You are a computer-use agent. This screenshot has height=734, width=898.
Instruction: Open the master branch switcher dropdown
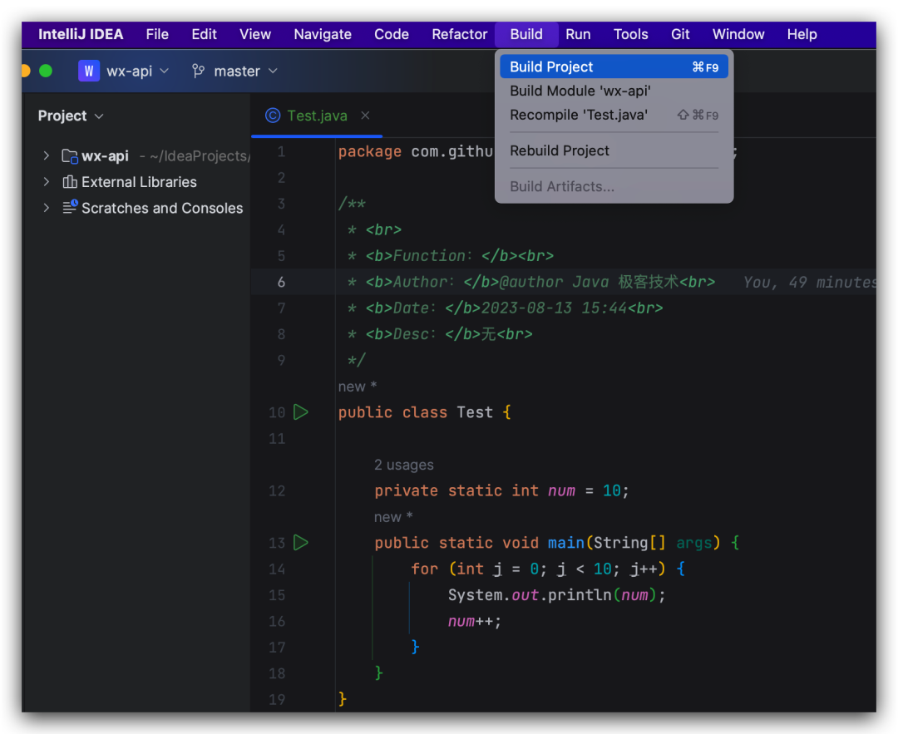[272, 71]
